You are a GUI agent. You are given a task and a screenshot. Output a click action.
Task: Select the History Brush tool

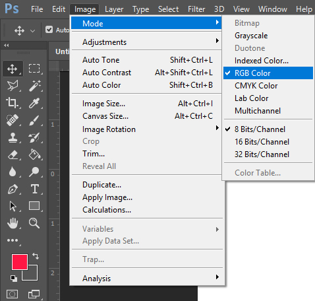pos(34,138)
